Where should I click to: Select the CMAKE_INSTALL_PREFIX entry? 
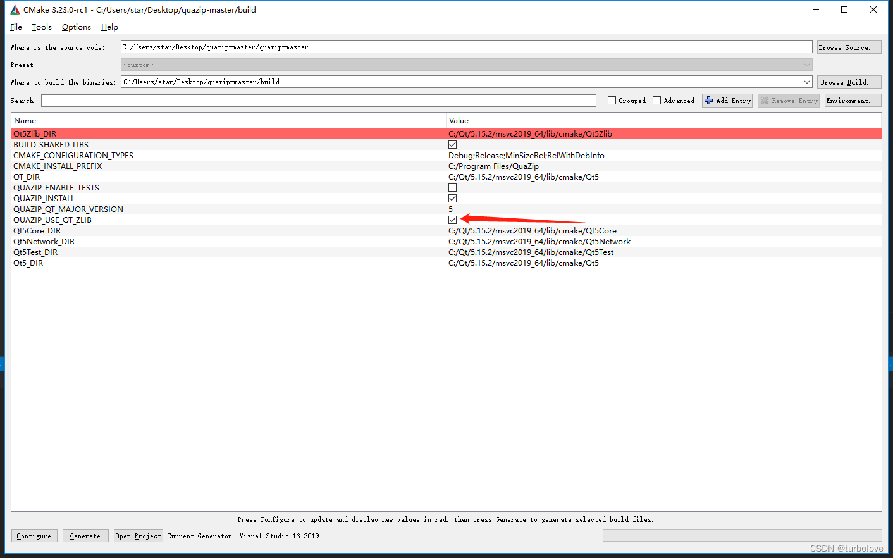click(x=58, y=166)
